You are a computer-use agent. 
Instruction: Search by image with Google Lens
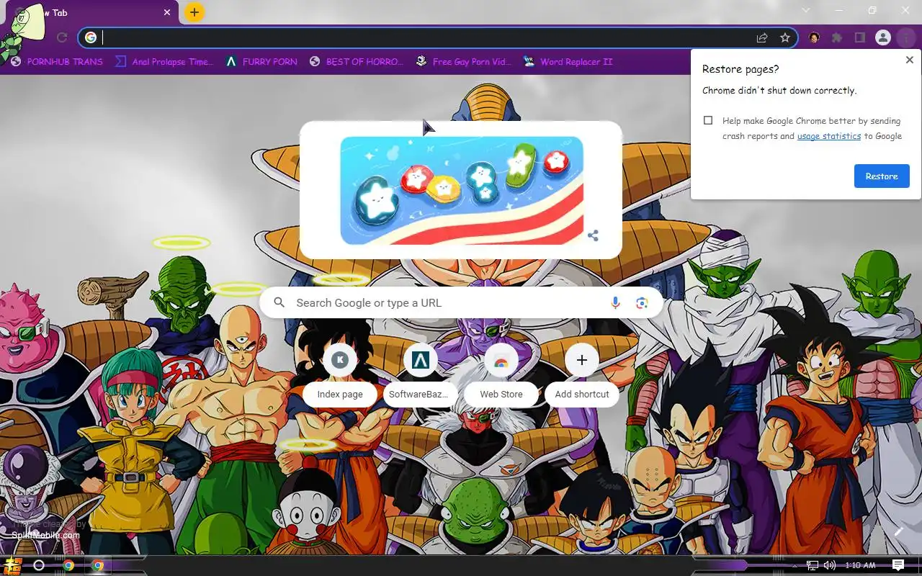tap(642, 303)
